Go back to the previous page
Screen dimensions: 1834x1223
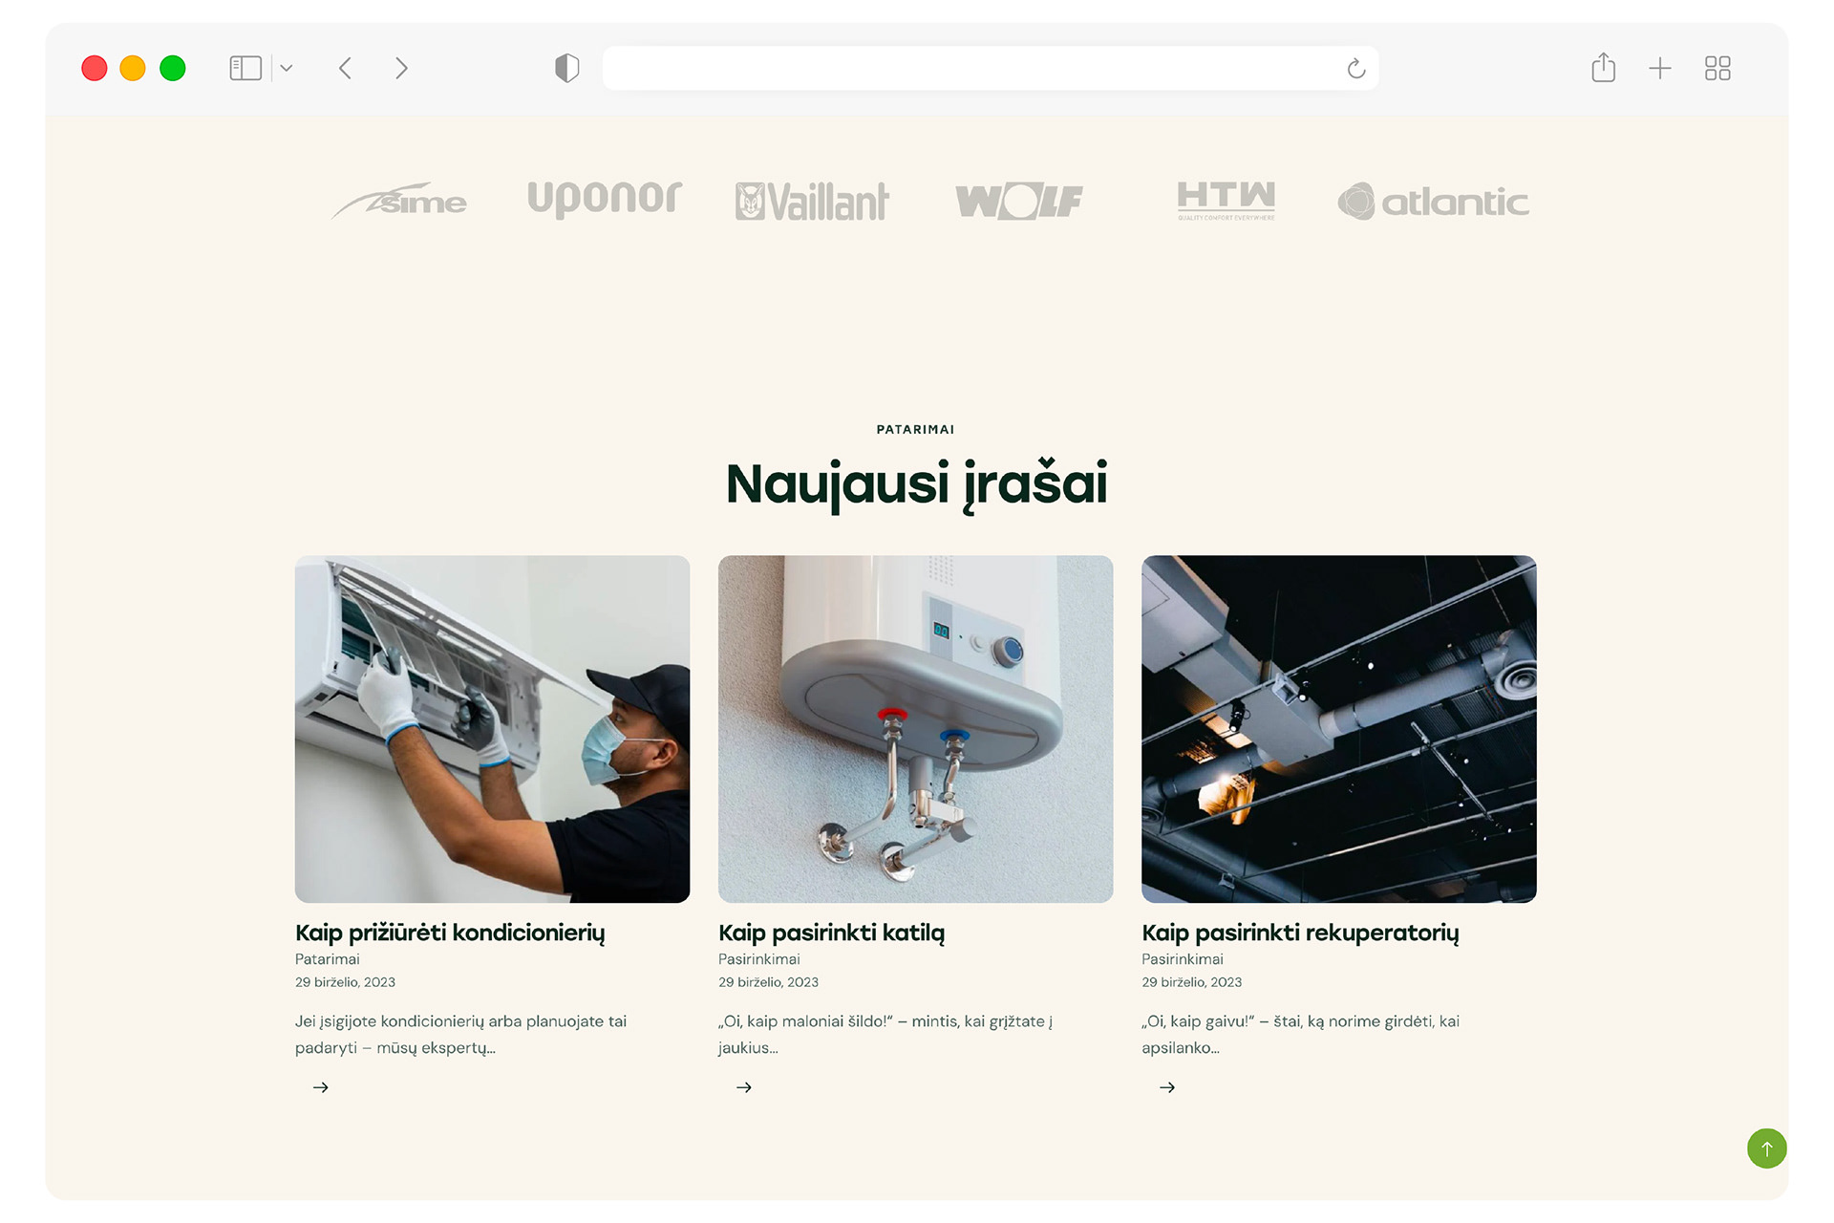click(x=346, y=68)
